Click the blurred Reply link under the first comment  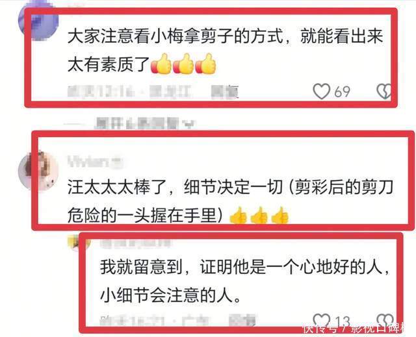click(225, 92)
